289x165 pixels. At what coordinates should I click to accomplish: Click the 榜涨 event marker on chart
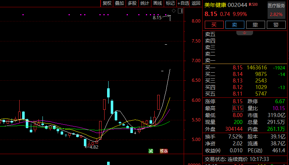[164, 151]
